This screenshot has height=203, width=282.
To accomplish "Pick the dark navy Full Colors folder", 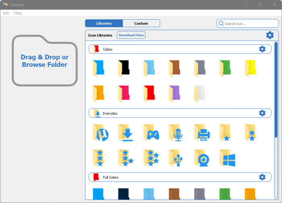I will (124, 194).
